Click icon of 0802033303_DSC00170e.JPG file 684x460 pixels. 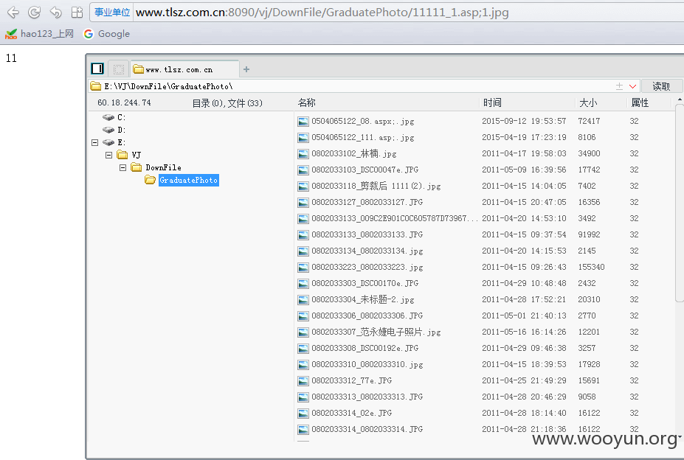[303, 284]
